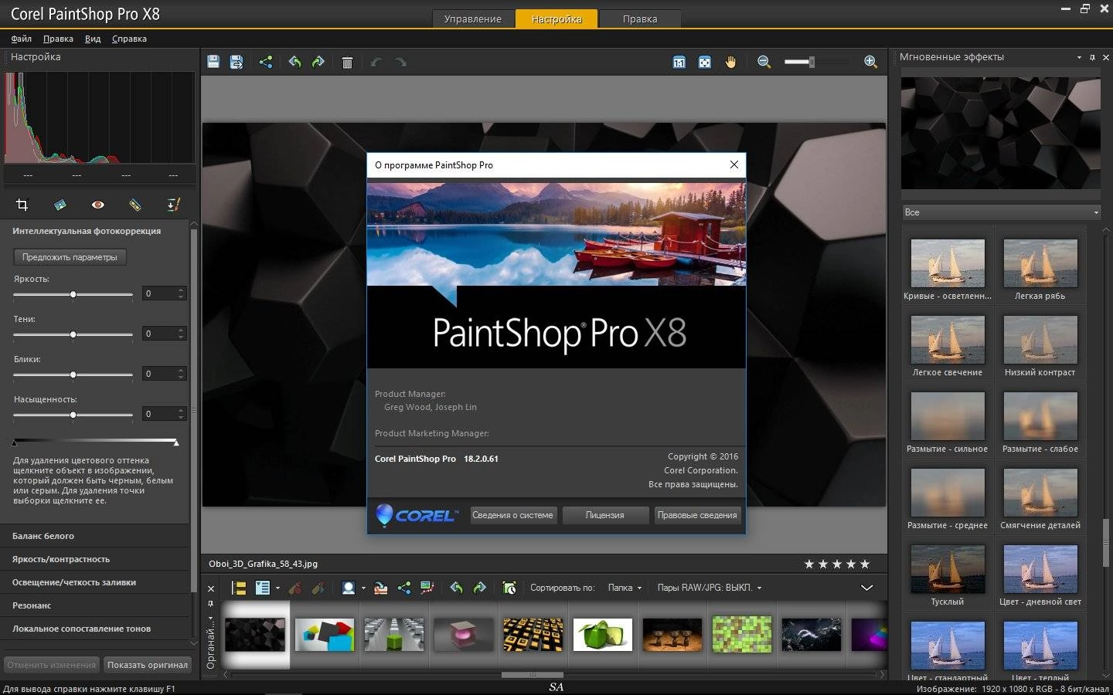Click 'Сведения о системе' button
The width and height of the screenshot is (1113, 695).
[512, 515]
